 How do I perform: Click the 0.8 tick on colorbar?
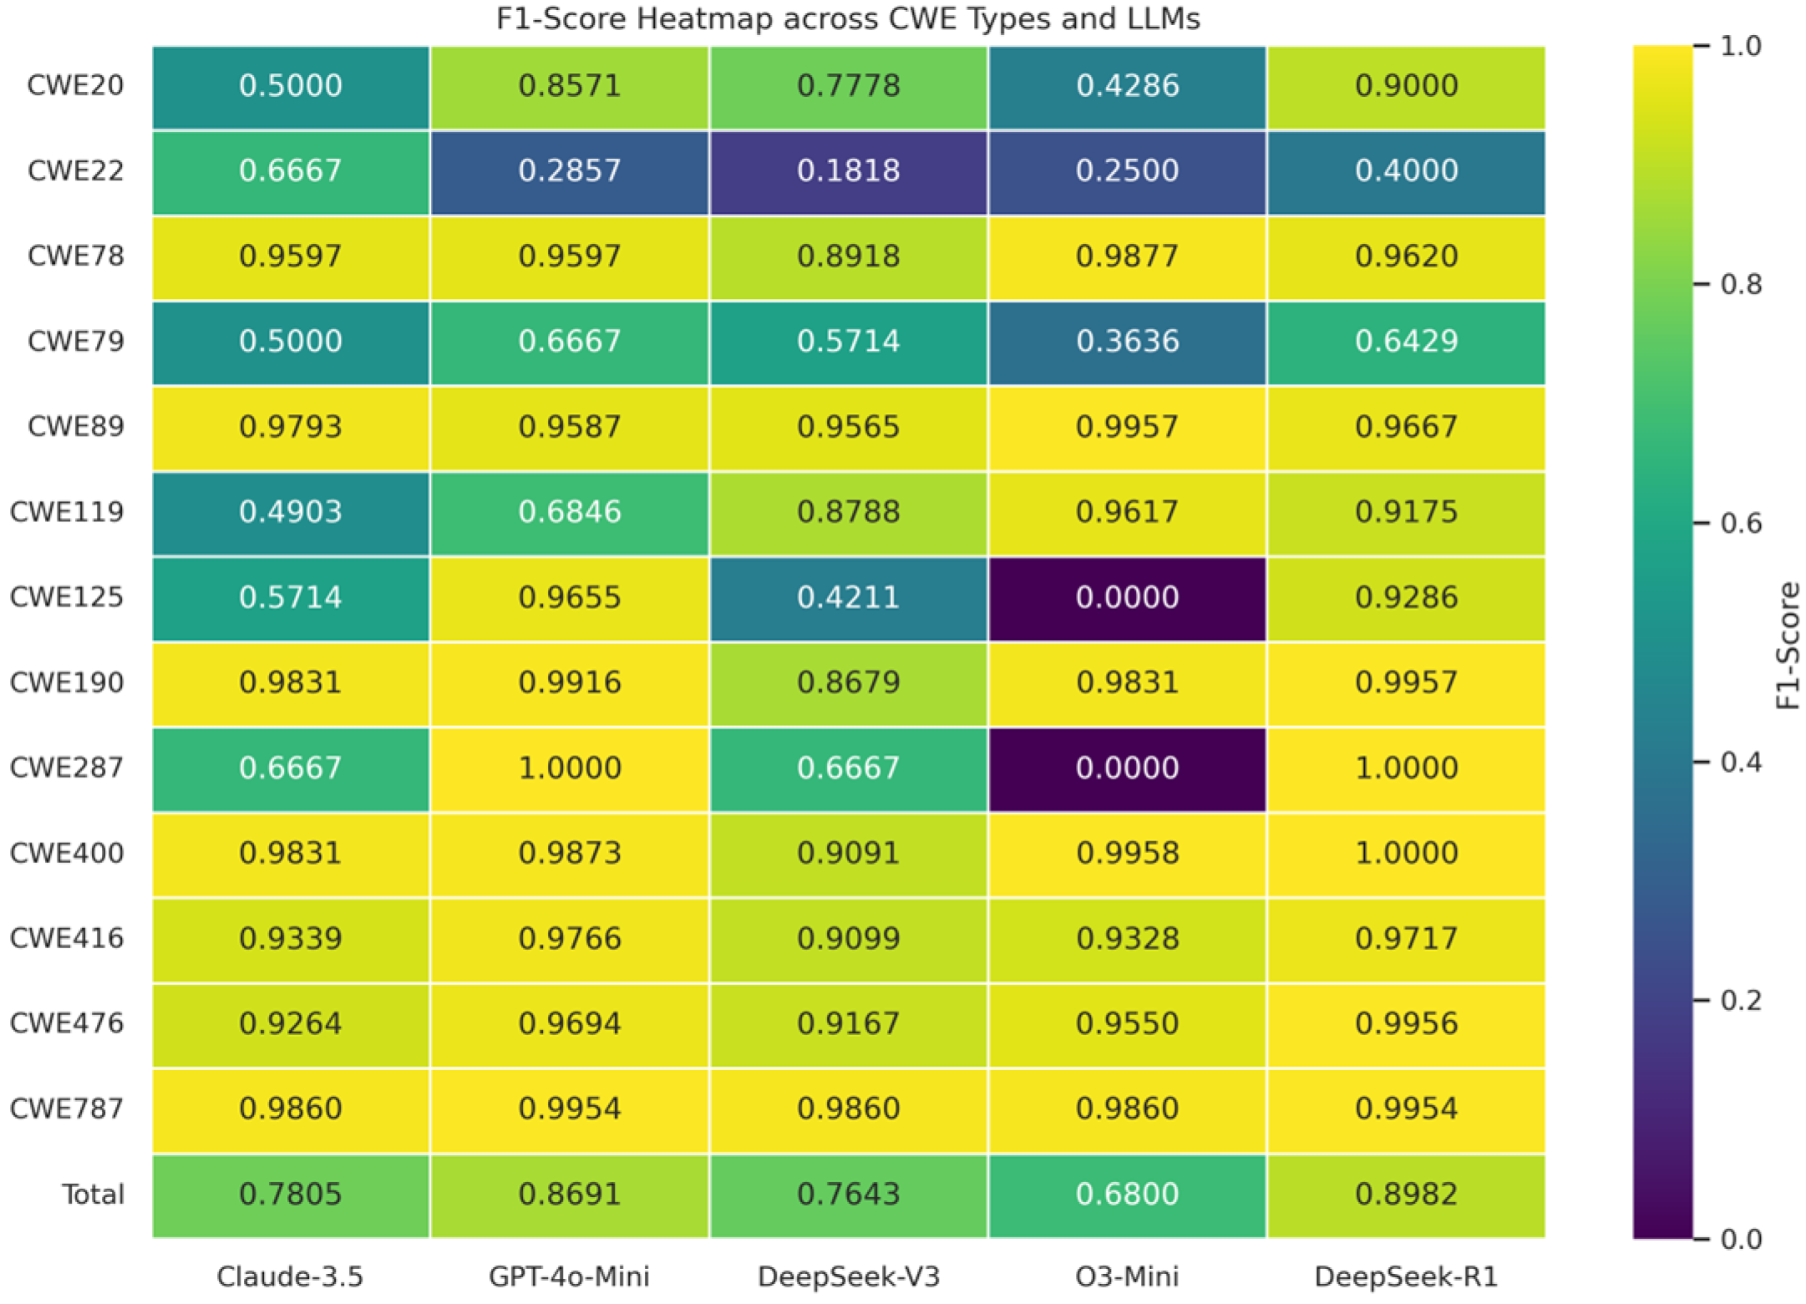pyautogui.click(x=1741, y=285)
